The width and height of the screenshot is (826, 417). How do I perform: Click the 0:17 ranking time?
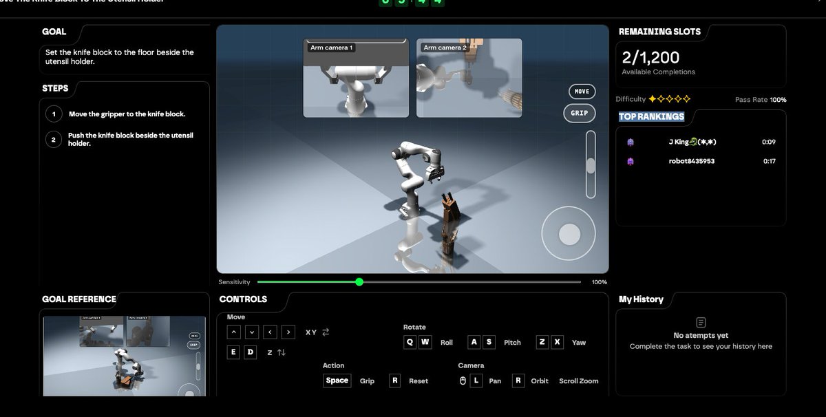click(x=768, y=161)
